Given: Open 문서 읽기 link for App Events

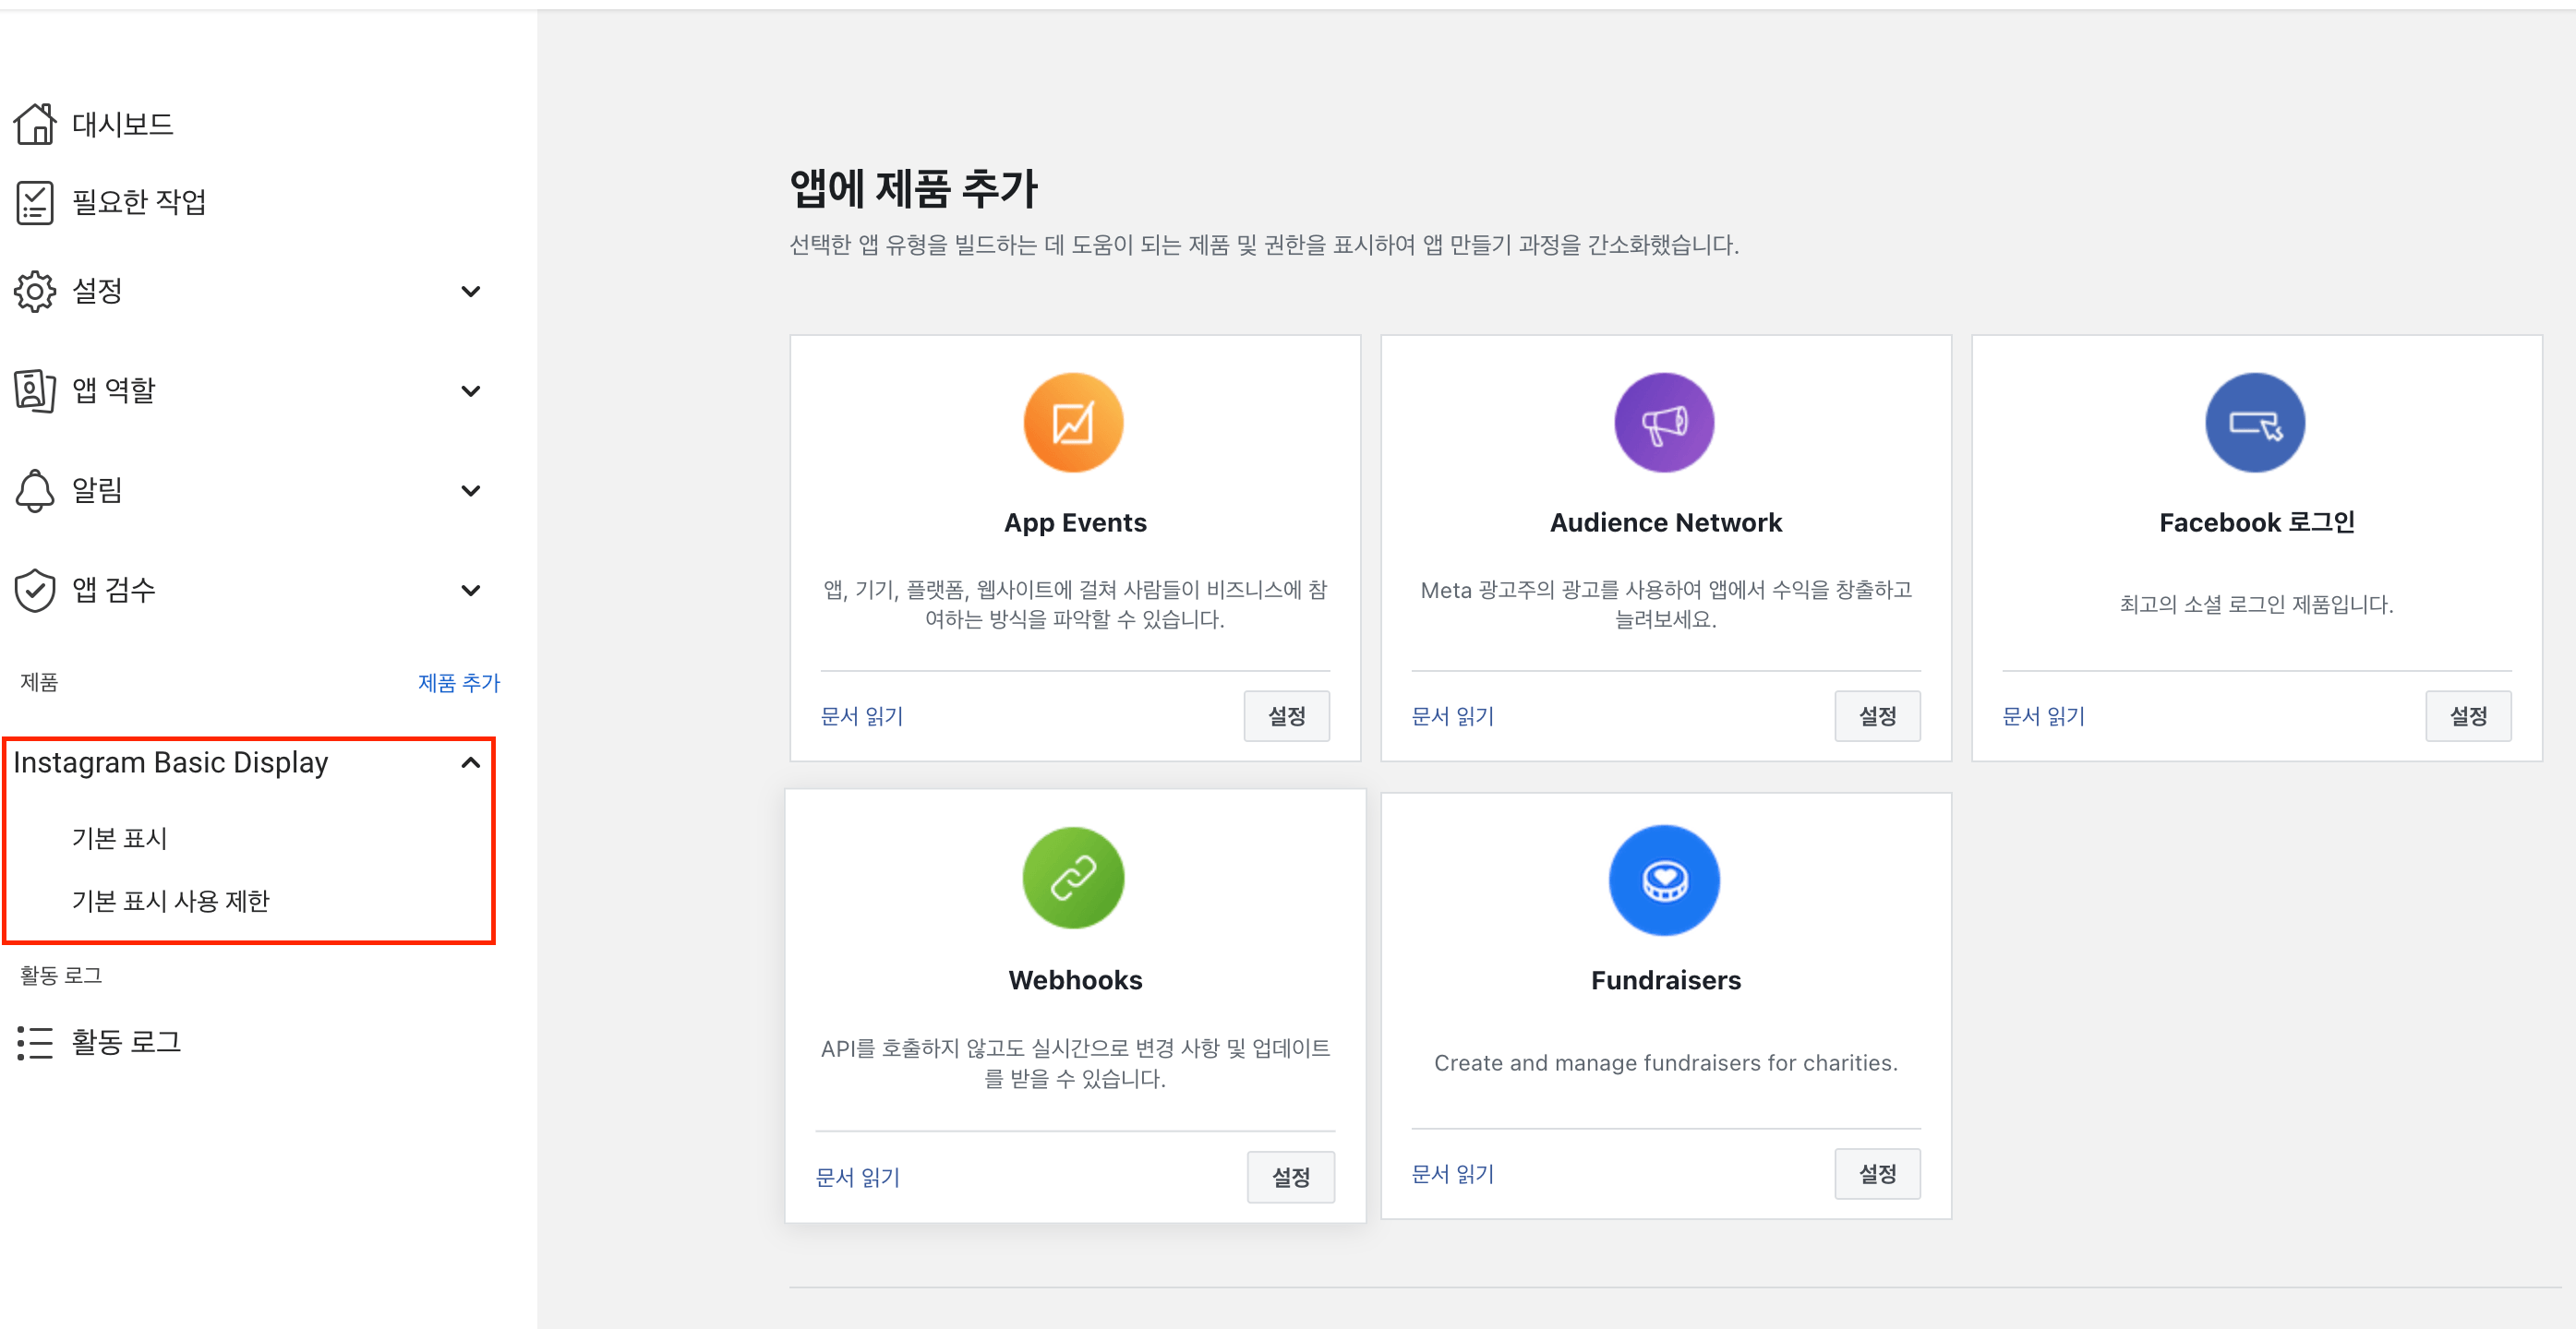Looking at the screenshot, I should [x=862, y=715].
